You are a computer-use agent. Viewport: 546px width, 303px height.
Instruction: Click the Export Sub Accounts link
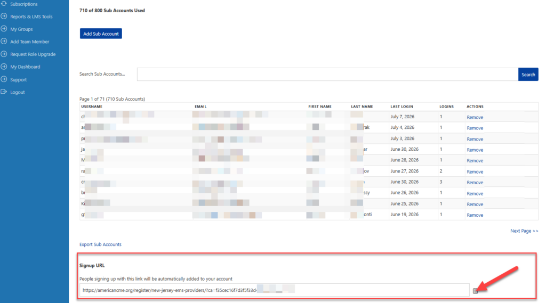100,244
